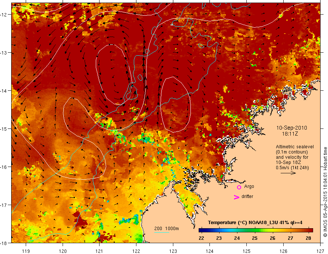Click the time label 18:11Z
Viewport: 328px width, 254px height.
click(x=290, y=134)
